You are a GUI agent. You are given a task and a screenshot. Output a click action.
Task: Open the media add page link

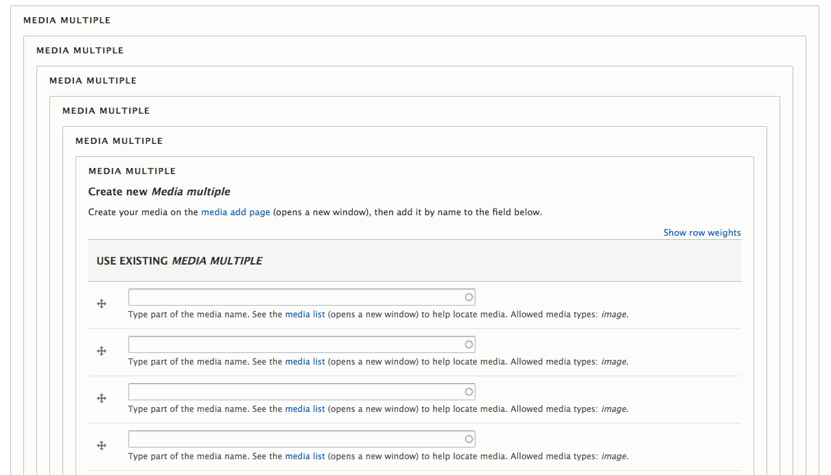coord(235,212)
